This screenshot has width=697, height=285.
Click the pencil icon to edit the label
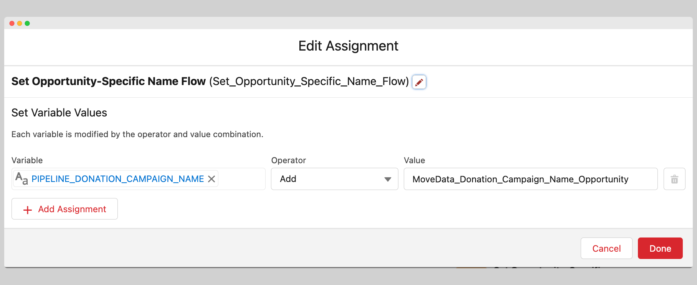tap(419, 82)
